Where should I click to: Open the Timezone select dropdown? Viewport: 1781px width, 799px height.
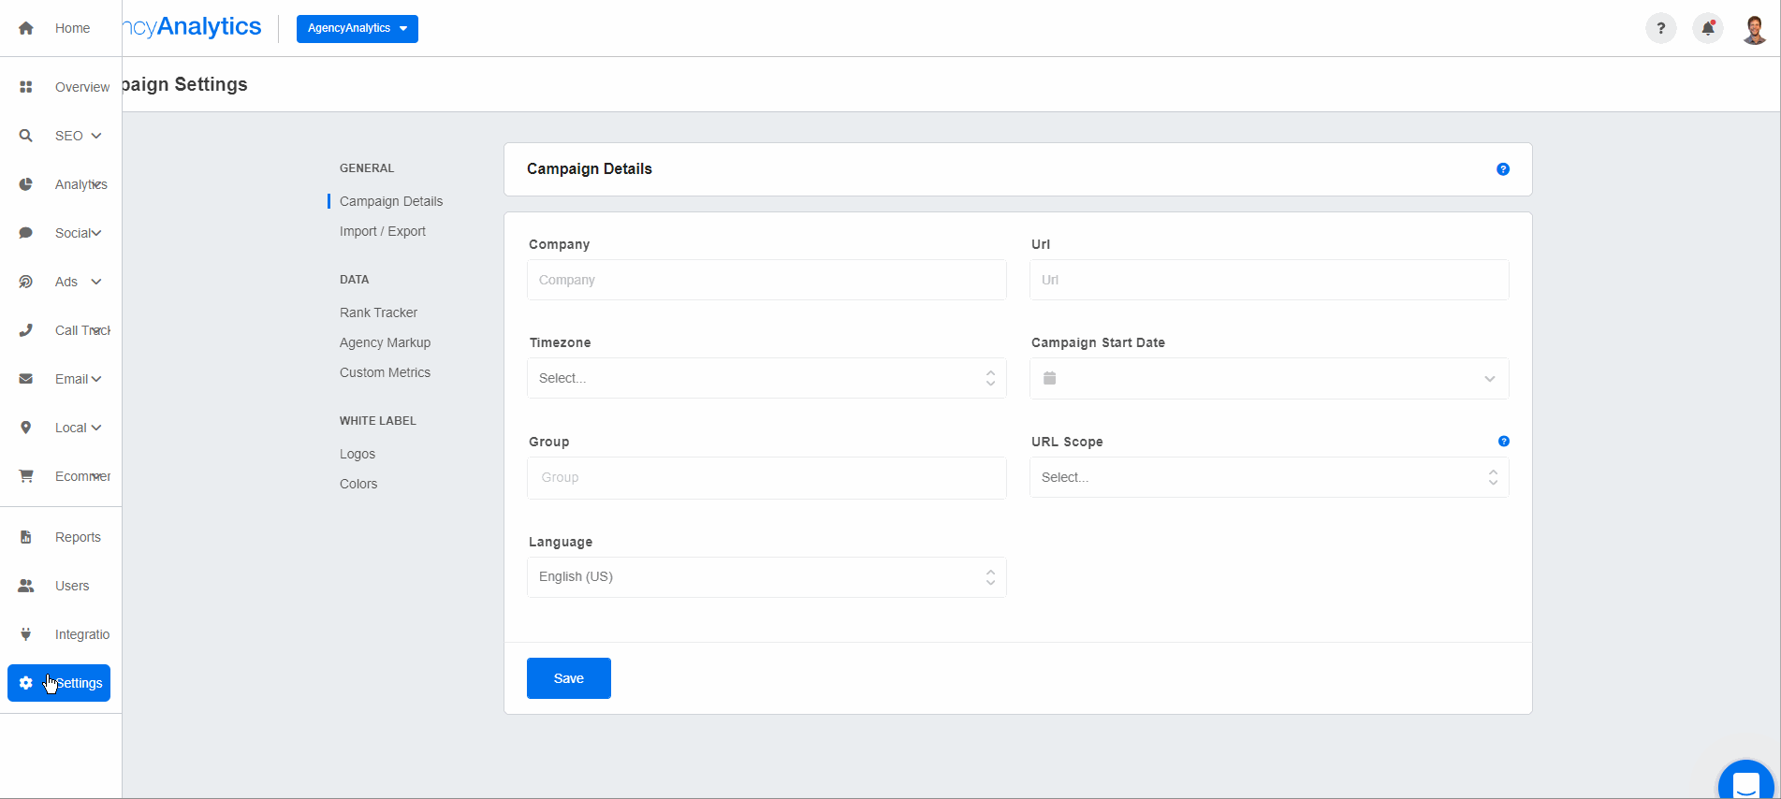(766, 378)
